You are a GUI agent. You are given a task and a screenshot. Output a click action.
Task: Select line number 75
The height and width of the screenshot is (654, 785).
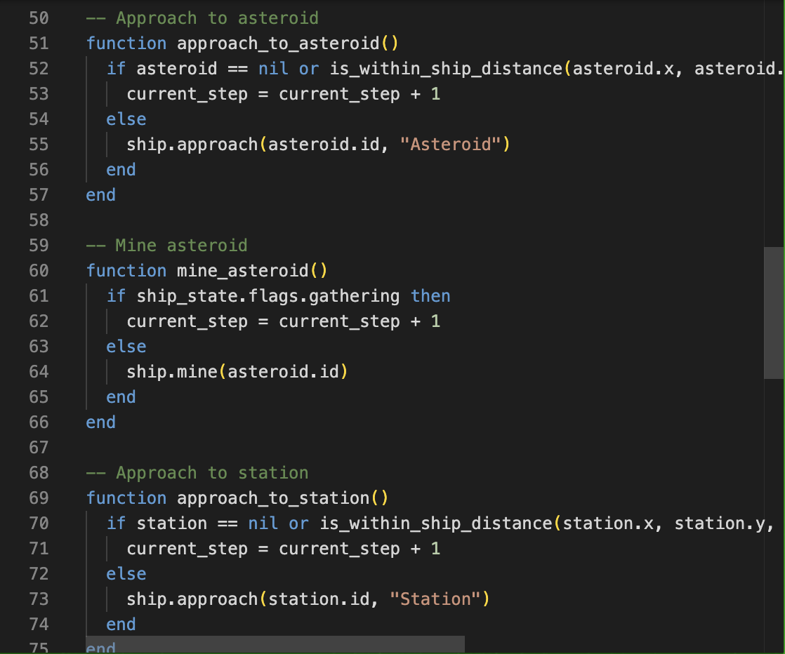pyautogui.click(x=39, y=648)
